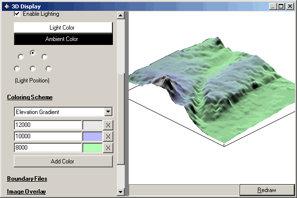The image size is (297, 198).
Task: Select the upper-left light position radio
Action: [21, 57]
